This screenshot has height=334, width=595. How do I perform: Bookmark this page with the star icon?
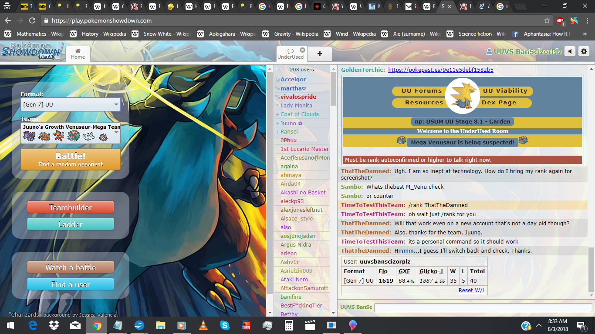click(x=547, y=20)
